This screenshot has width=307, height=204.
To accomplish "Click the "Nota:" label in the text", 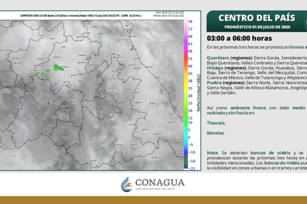I will 213,153.
